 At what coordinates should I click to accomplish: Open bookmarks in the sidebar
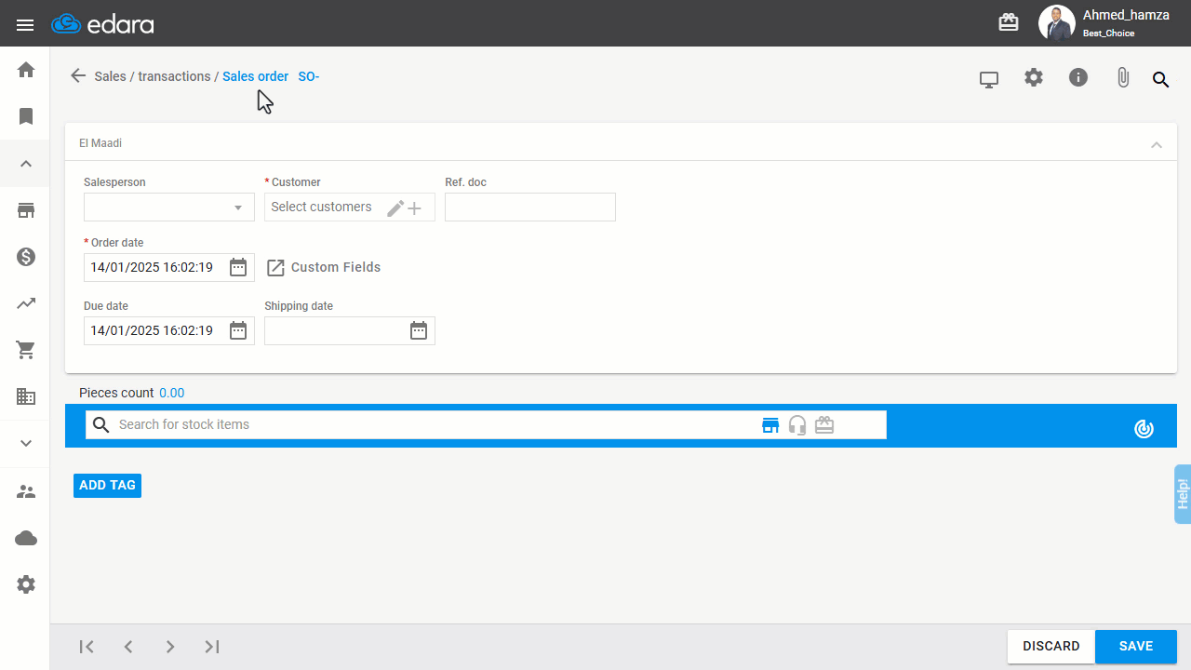click(x=26, y=116)
